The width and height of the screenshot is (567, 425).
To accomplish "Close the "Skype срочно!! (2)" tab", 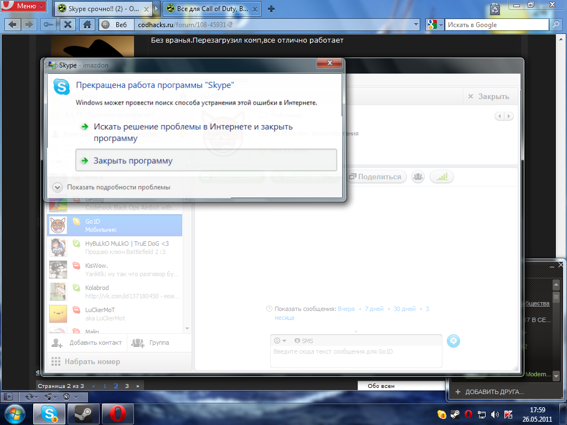I will 146,9.
